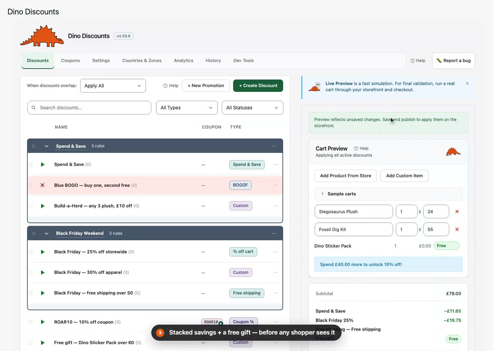Screen dimensions: 493x351
Task: Collapse the Black Friday Weekend group
Action: (47, 233)
